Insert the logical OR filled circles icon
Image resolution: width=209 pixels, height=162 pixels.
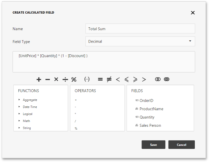pyautogui.click(x=167, y=79)
